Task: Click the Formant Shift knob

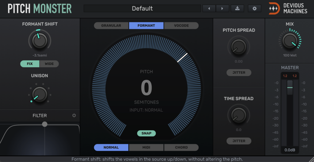Action: (x=40, y=41)
